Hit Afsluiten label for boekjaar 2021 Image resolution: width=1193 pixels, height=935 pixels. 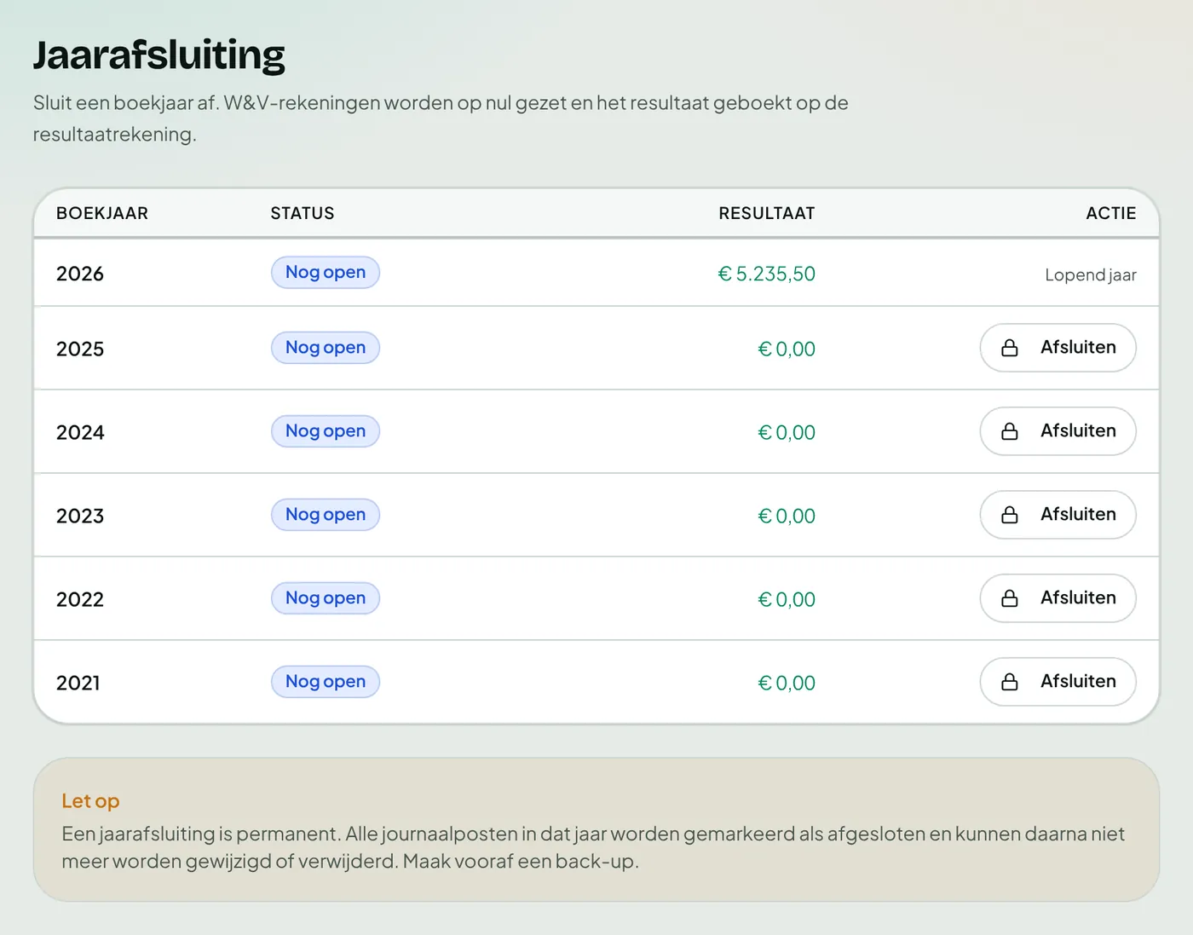click(1078, 681)
